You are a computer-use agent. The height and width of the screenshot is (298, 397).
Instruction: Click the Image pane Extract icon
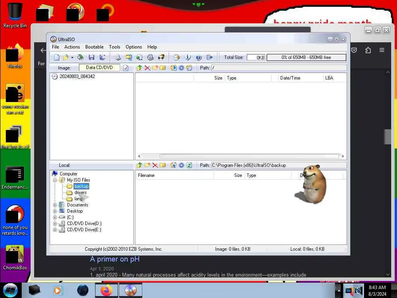173,68
